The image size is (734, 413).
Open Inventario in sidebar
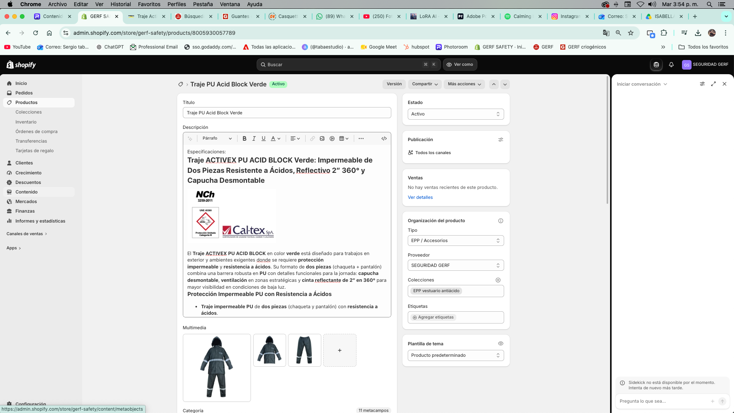[x=26, y=122]
